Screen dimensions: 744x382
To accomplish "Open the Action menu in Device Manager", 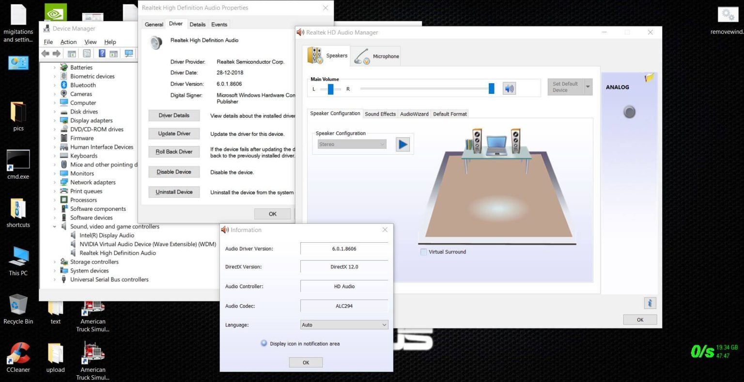I will 68,42.
